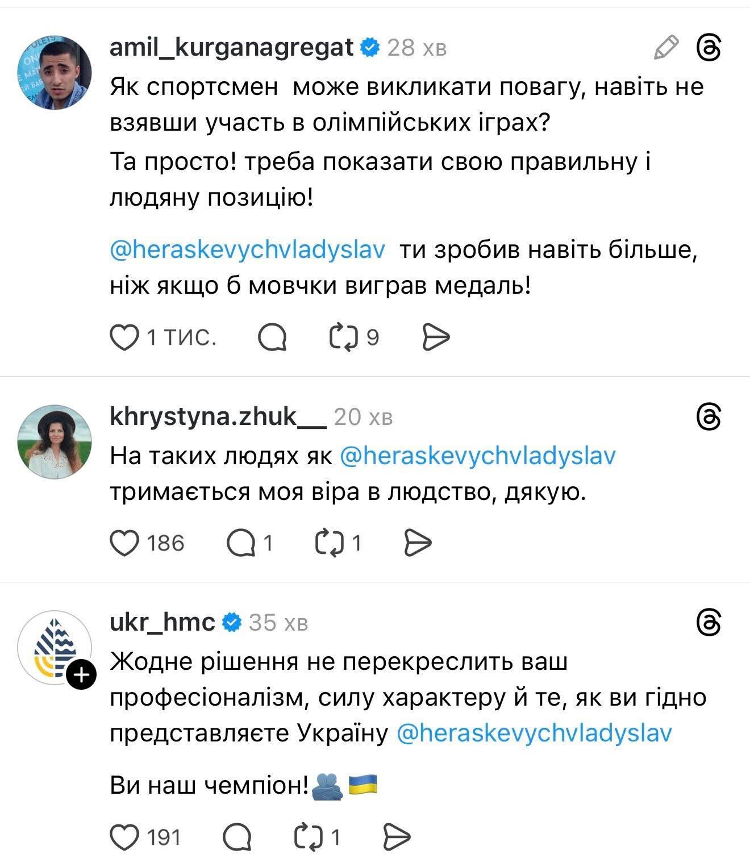The width and height of the screenshot is (750, 867).
Task: Like amil_kurganagregat's post with the heart icon
Action: point(124,337)
